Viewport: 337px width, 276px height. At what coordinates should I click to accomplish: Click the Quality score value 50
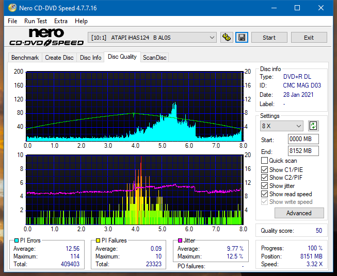319,231
